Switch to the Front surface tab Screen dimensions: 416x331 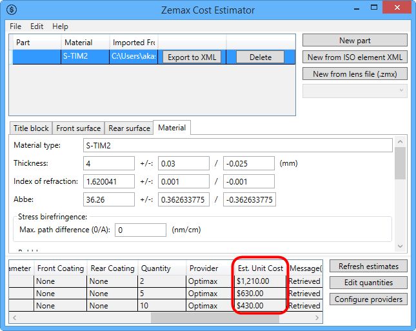click(x=78, y=128)
